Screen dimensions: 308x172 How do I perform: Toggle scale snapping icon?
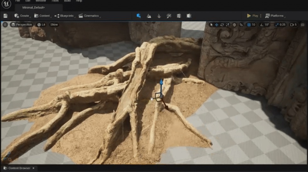tap(277, 25)
